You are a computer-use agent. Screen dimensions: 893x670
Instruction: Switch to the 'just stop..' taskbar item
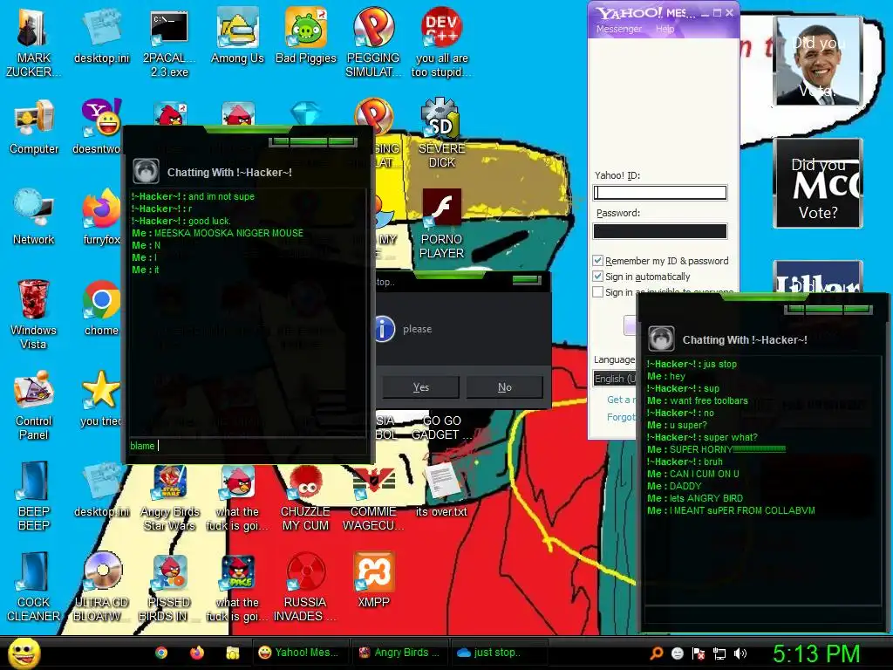(x=498, y=653)
